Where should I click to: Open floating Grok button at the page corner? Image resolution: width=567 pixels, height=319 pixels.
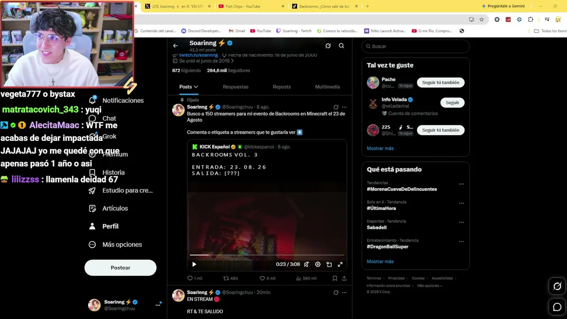point(557,286)
